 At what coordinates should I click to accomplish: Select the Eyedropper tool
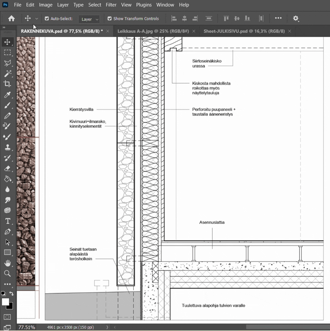(7, 95)
